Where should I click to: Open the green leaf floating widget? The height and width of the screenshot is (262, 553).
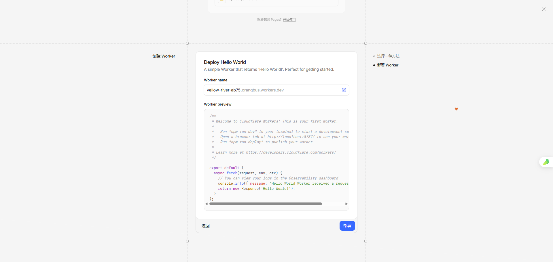[x=546, y=162]
